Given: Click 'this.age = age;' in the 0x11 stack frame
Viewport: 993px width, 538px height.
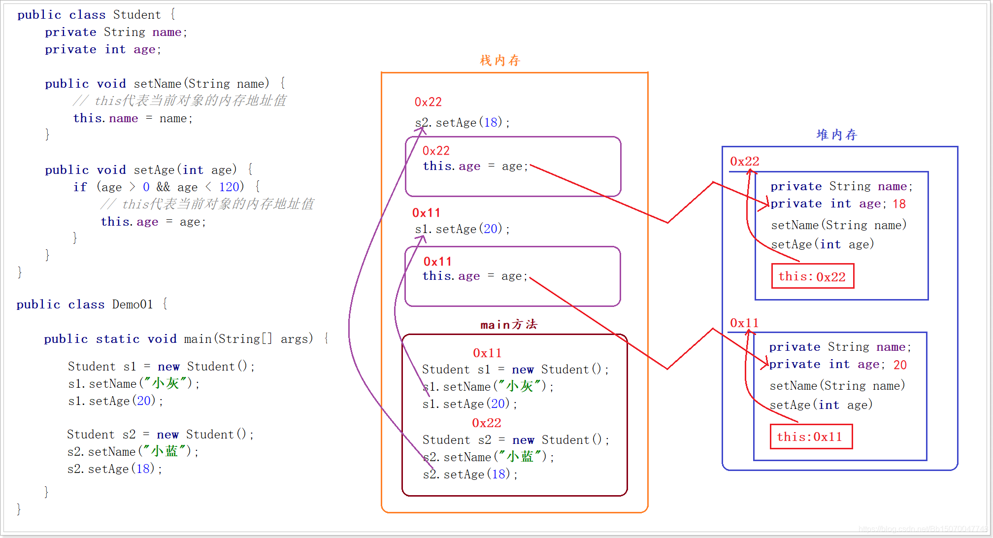Looking at the screenshot, I should point(475,276).
